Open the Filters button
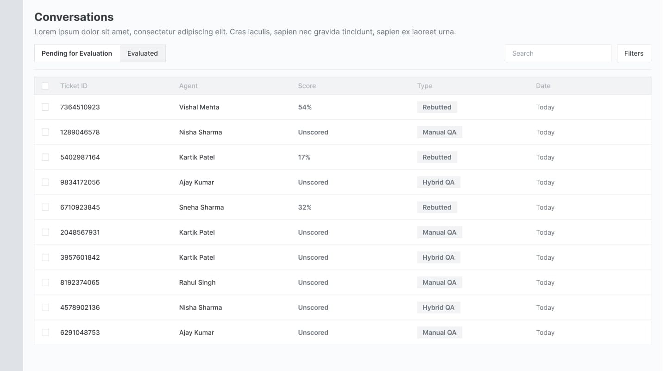Screen dimensions: 667x371 click(634, 53)
